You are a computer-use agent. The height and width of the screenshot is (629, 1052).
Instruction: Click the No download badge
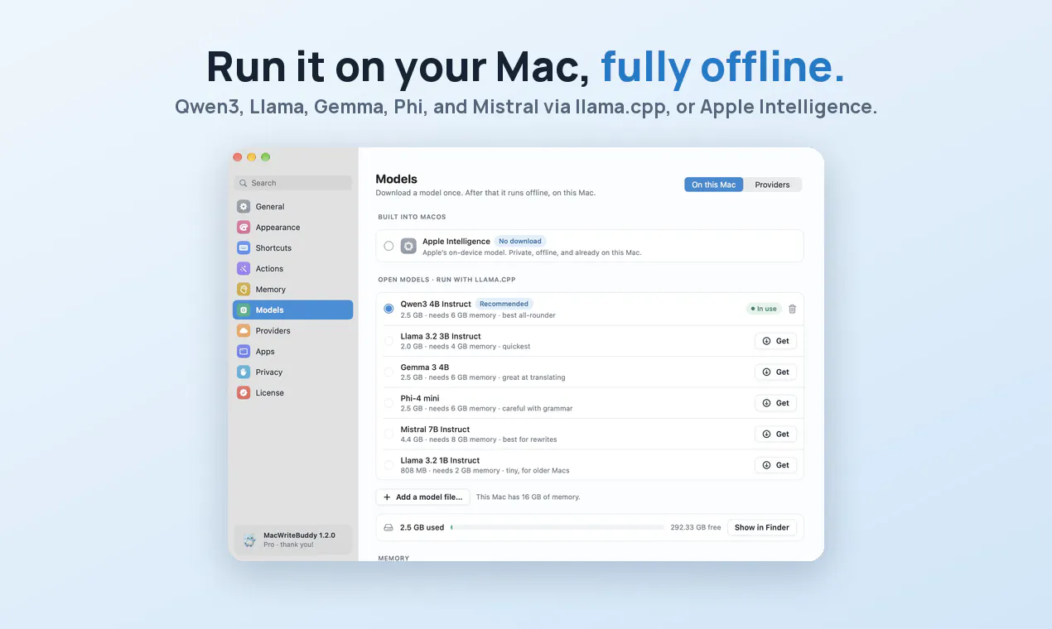[x=520, y=242]
